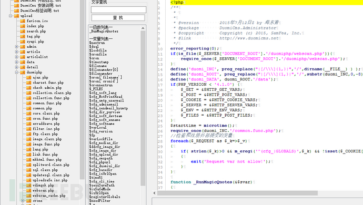This screenshot has width=363, height=205.
Task: Click the highlighted <?php line
Action: tap(266, 3)
